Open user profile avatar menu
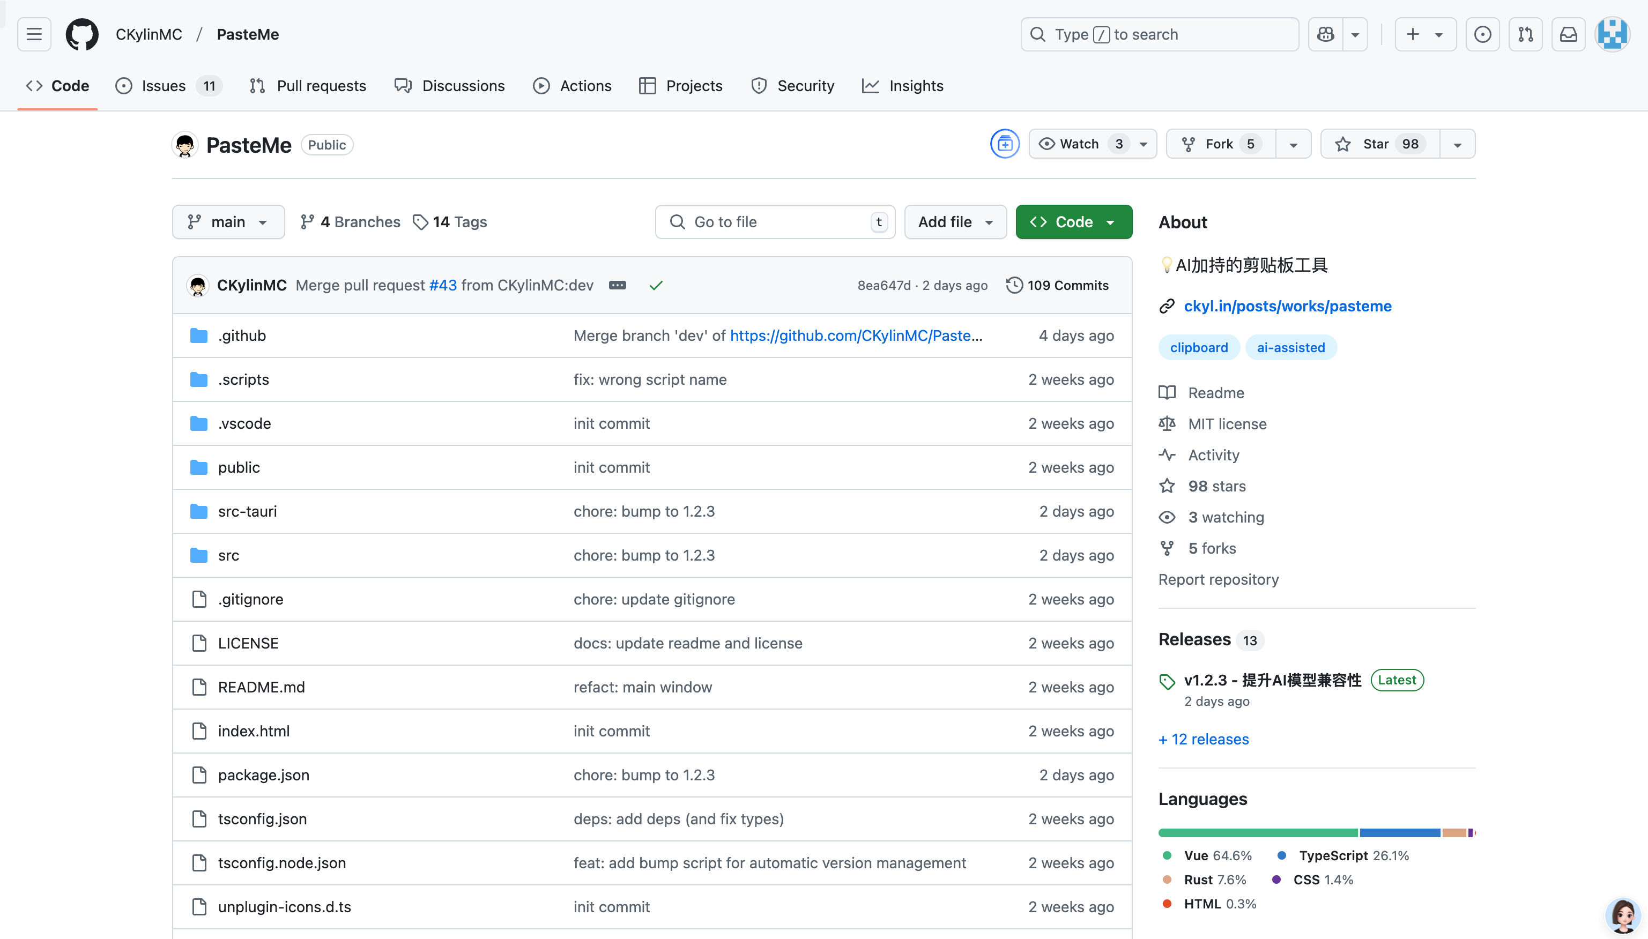Screen dimensions: 1648x939 click(x=1613, y=34)
